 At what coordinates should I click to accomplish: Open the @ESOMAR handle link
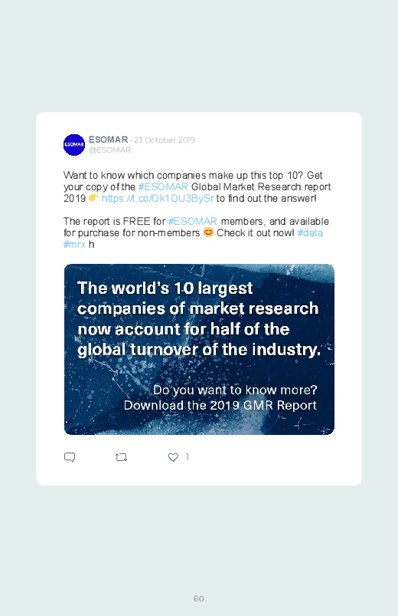point(109,150)
